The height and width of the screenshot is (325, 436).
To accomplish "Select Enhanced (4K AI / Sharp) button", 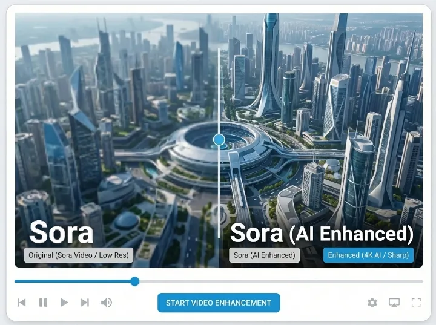I will click(x=368, y=255).
